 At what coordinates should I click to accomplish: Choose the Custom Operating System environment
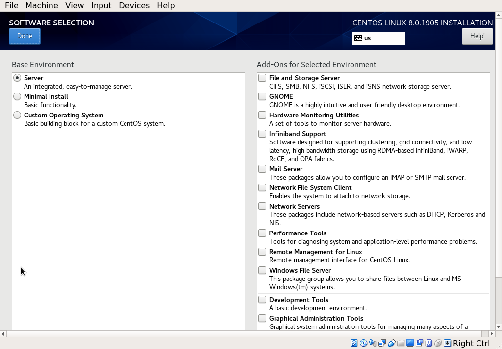[17, 115]
